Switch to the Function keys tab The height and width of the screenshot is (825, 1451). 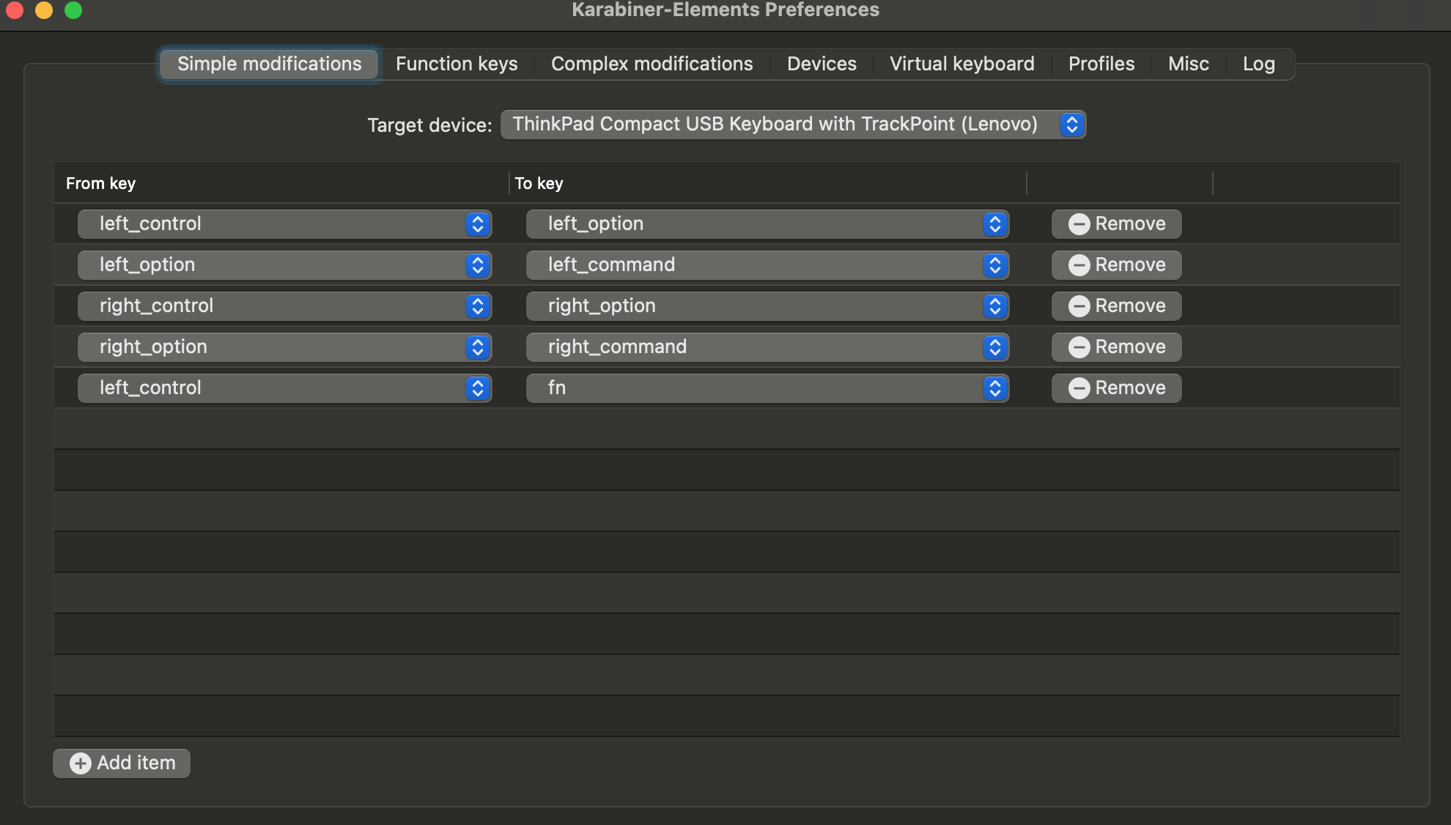coord(457,64)
